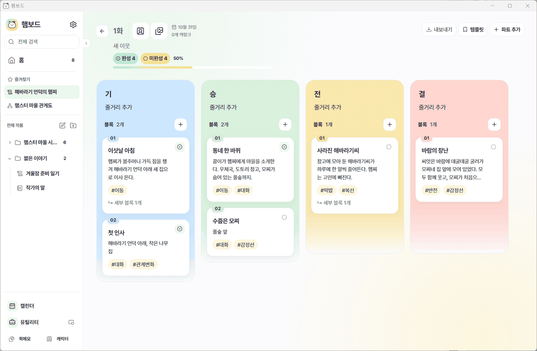537x351 pixels.
Task: Click the pop-out icon beside 유틸리티
Action: point(71,322)
